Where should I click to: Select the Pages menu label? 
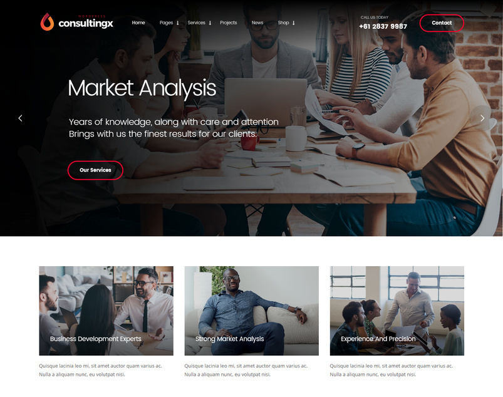(x=166, y=23)
